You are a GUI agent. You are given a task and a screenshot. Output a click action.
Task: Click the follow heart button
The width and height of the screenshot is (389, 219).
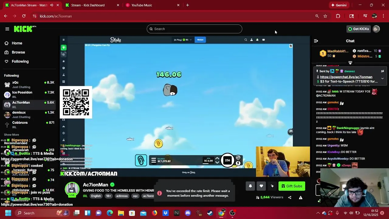(261, 186)
